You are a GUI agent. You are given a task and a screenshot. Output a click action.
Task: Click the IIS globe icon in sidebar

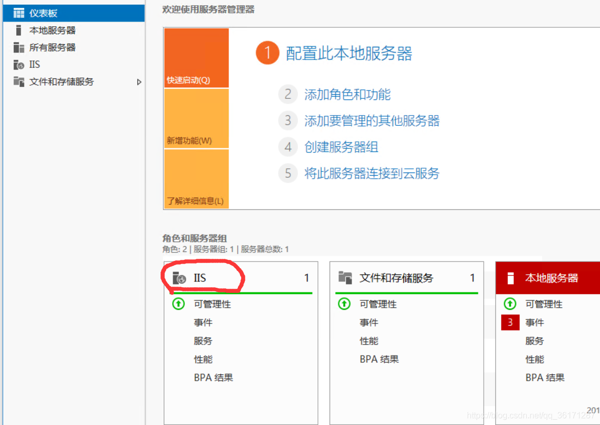(19, 65)
